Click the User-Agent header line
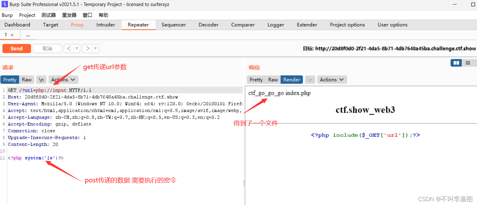This screenshot has width=477, height=205. [125, 104]
